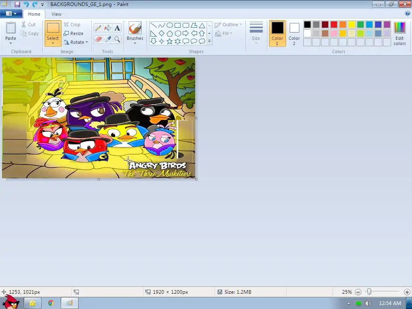Open the Paste dropdown arrow

pos(10,43)
